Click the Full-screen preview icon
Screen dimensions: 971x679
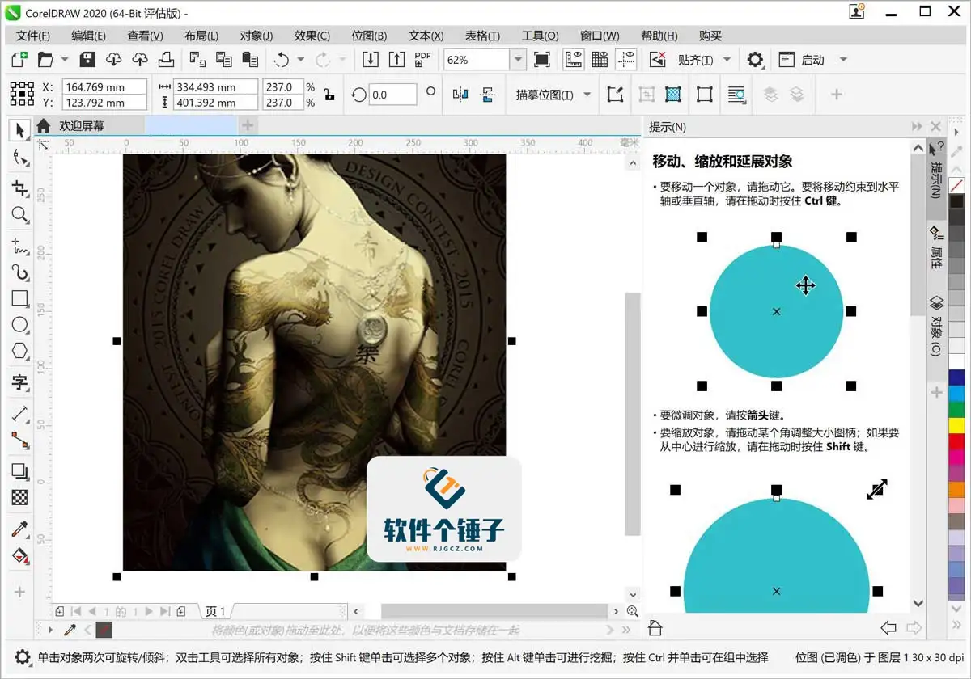point(542,60)
